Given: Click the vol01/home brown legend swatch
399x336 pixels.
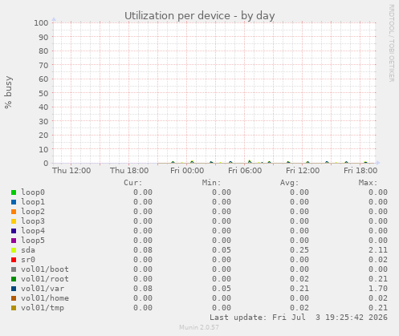Looking at the screenshot, I should coord(14,298).
